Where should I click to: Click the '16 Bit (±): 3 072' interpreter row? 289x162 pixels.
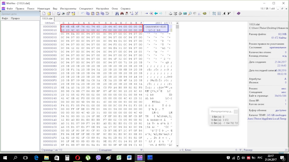tap(220, 120)
